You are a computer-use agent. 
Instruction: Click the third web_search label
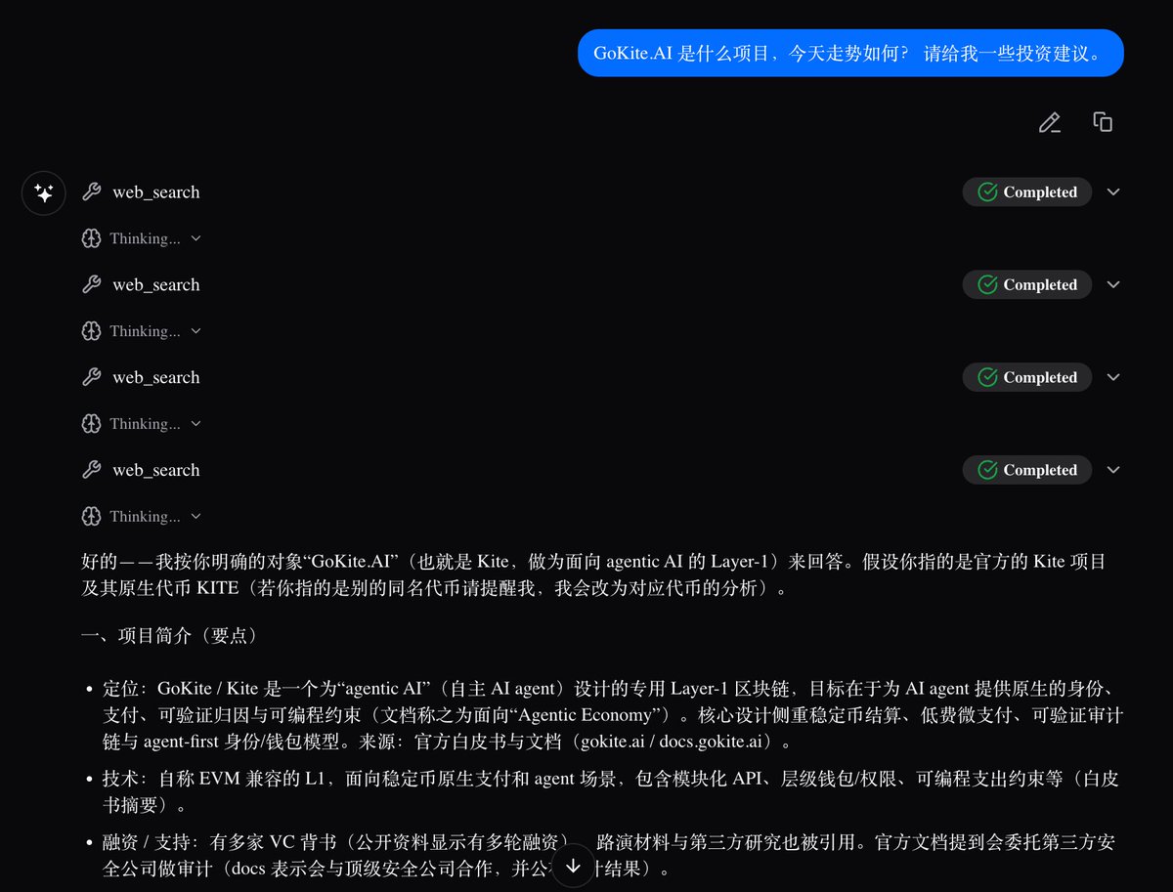point(156,377)
